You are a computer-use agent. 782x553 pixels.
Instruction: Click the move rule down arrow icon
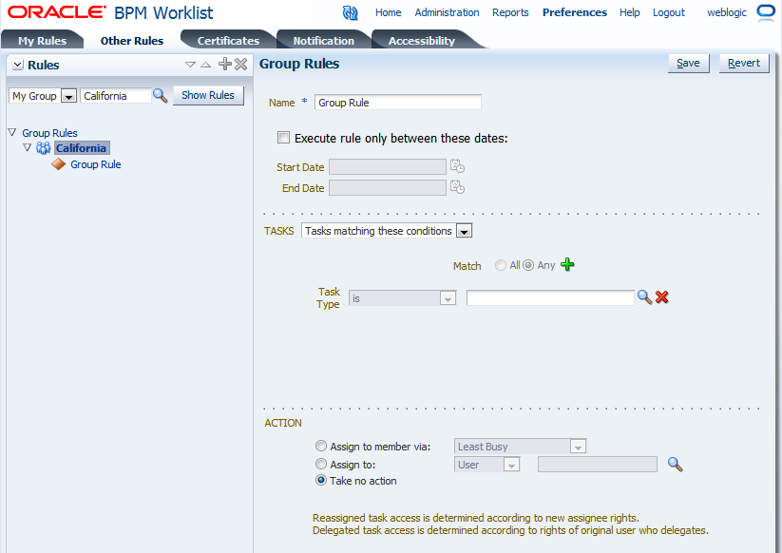(190, 65)
